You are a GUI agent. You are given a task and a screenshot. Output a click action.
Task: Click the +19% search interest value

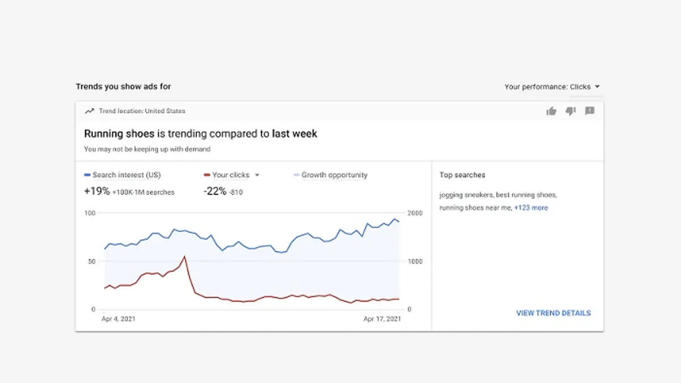pos(97,192)
